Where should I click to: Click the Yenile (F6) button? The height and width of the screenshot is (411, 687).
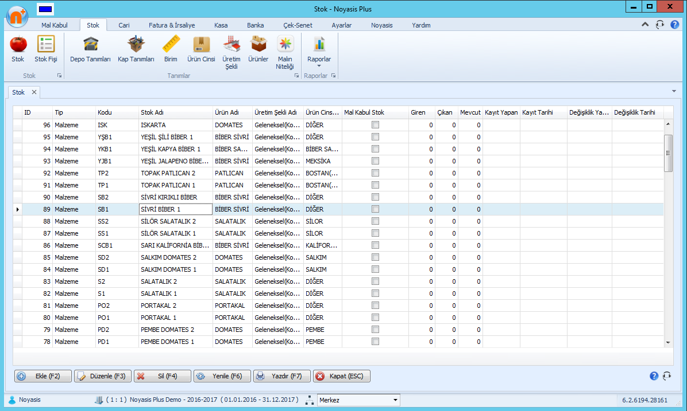pyautogui.click(x=222, y=376)
